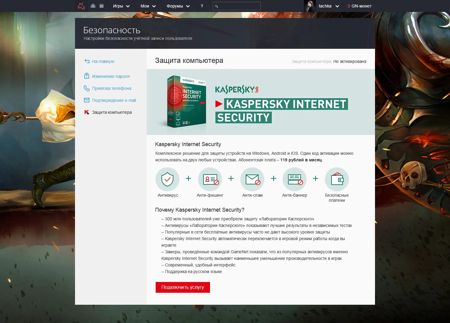Click the Анти-спам envelope icon
Viewport: 450px width, 323px height.
coord(252,179)
